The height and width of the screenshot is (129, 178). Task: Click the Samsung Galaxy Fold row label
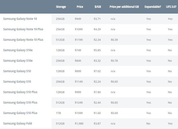click(x=18, y=123)
